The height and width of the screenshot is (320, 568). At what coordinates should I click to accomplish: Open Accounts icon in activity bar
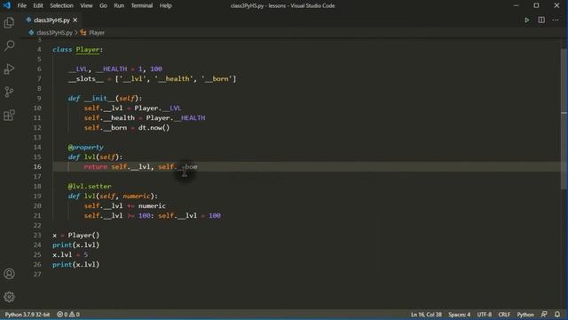9,274
